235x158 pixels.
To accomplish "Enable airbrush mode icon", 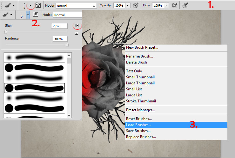I will [x=174, y=5].
